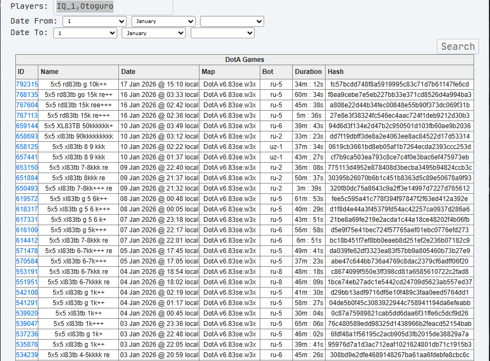Click the Search button
This screenshot has height=361, width=490.
pos(458,47)
